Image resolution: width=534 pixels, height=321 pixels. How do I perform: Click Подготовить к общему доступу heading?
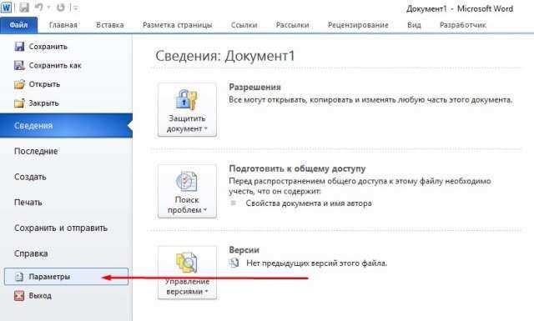point(297,168)
